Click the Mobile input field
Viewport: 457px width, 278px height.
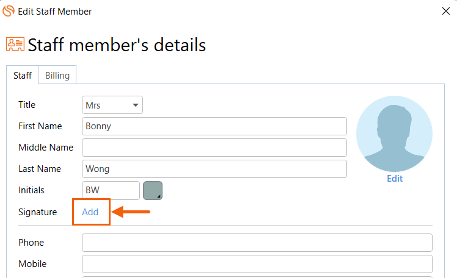pos(257,264)
